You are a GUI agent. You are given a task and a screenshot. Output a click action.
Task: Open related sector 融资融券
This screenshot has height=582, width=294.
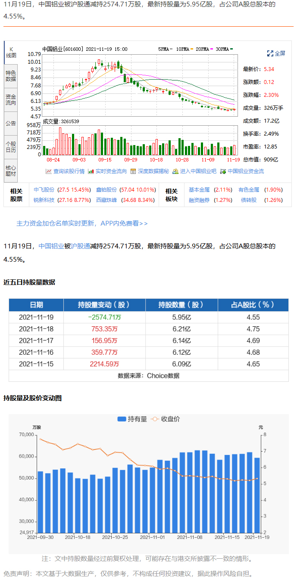(199, 200)
